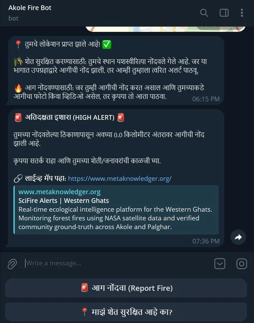The image size is (254, 323).
Task: Click the paperclip attach file icon
Action: pyautogui.click(x=12, y=264)
